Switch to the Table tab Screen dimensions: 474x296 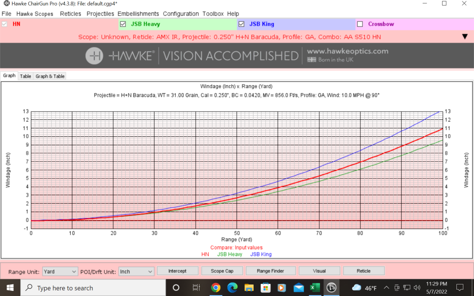click(x=25, y=76)
